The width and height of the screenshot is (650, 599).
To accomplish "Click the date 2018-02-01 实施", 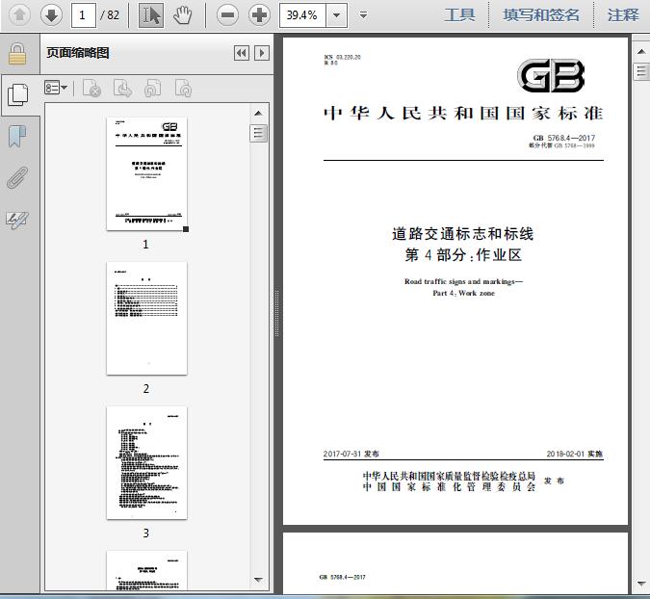I will (575, 454).
